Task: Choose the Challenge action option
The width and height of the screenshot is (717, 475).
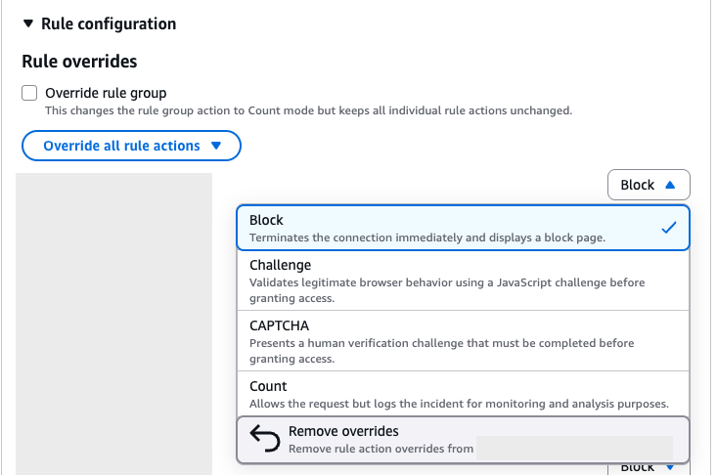Action: pos(280,265)
